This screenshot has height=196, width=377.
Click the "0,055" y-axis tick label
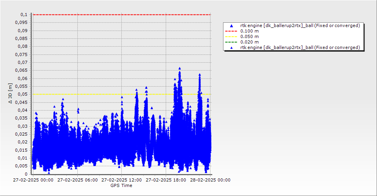click(21, 86)
